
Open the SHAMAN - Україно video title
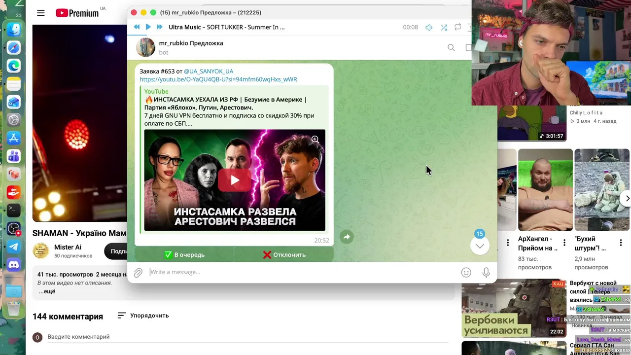(79, 233)
